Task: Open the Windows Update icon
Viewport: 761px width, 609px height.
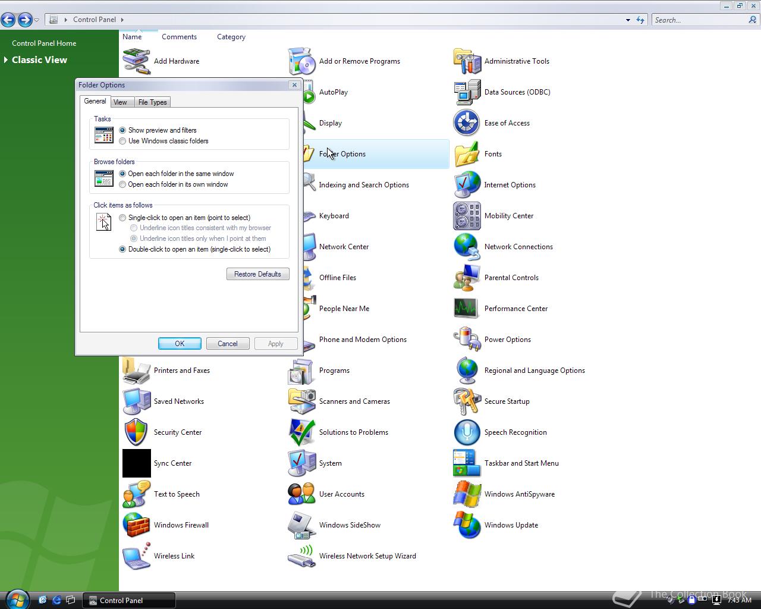Action: tap(467, 525)
